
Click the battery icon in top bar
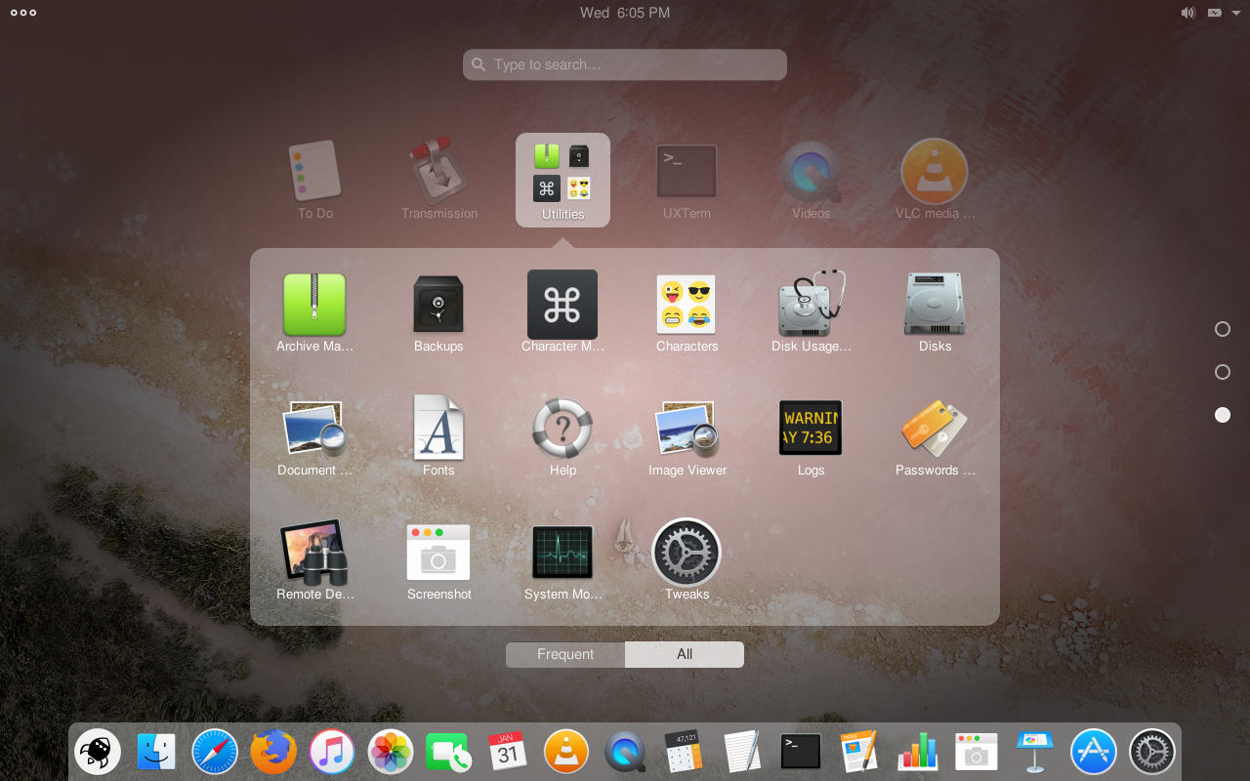[x=1215, y=13]
